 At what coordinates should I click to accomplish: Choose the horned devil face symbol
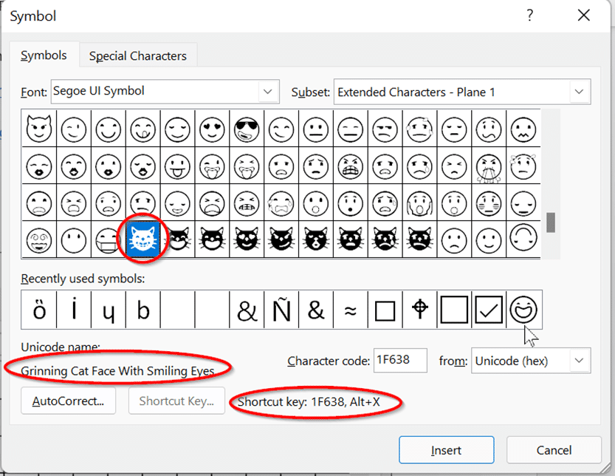click(x=39, y=130)
